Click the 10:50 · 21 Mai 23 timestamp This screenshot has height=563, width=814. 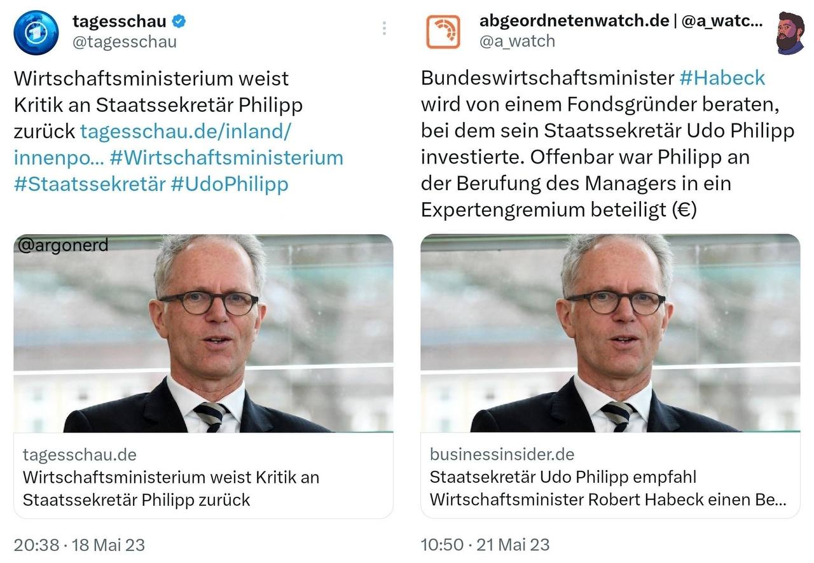(485, 545)
